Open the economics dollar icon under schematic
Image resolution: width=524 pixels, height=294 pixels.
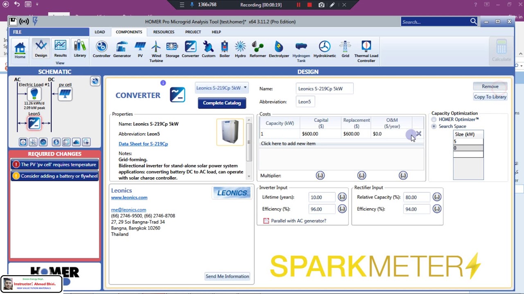pyautogui.click(x=56, y=142)
